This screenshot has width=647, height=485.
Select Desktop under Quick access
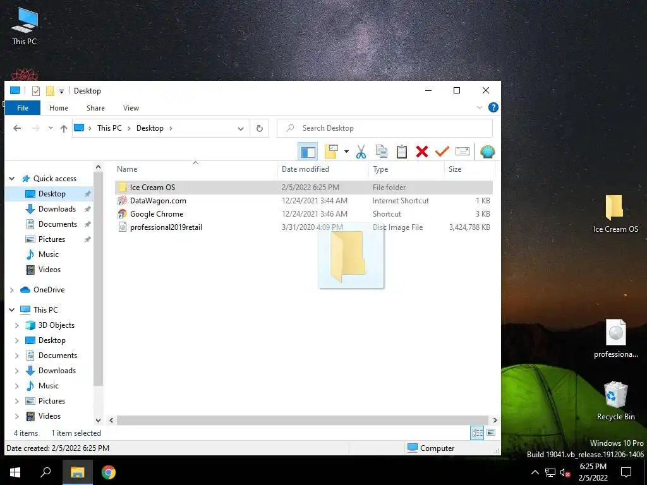pyautogui.click(x=52, y=194)
